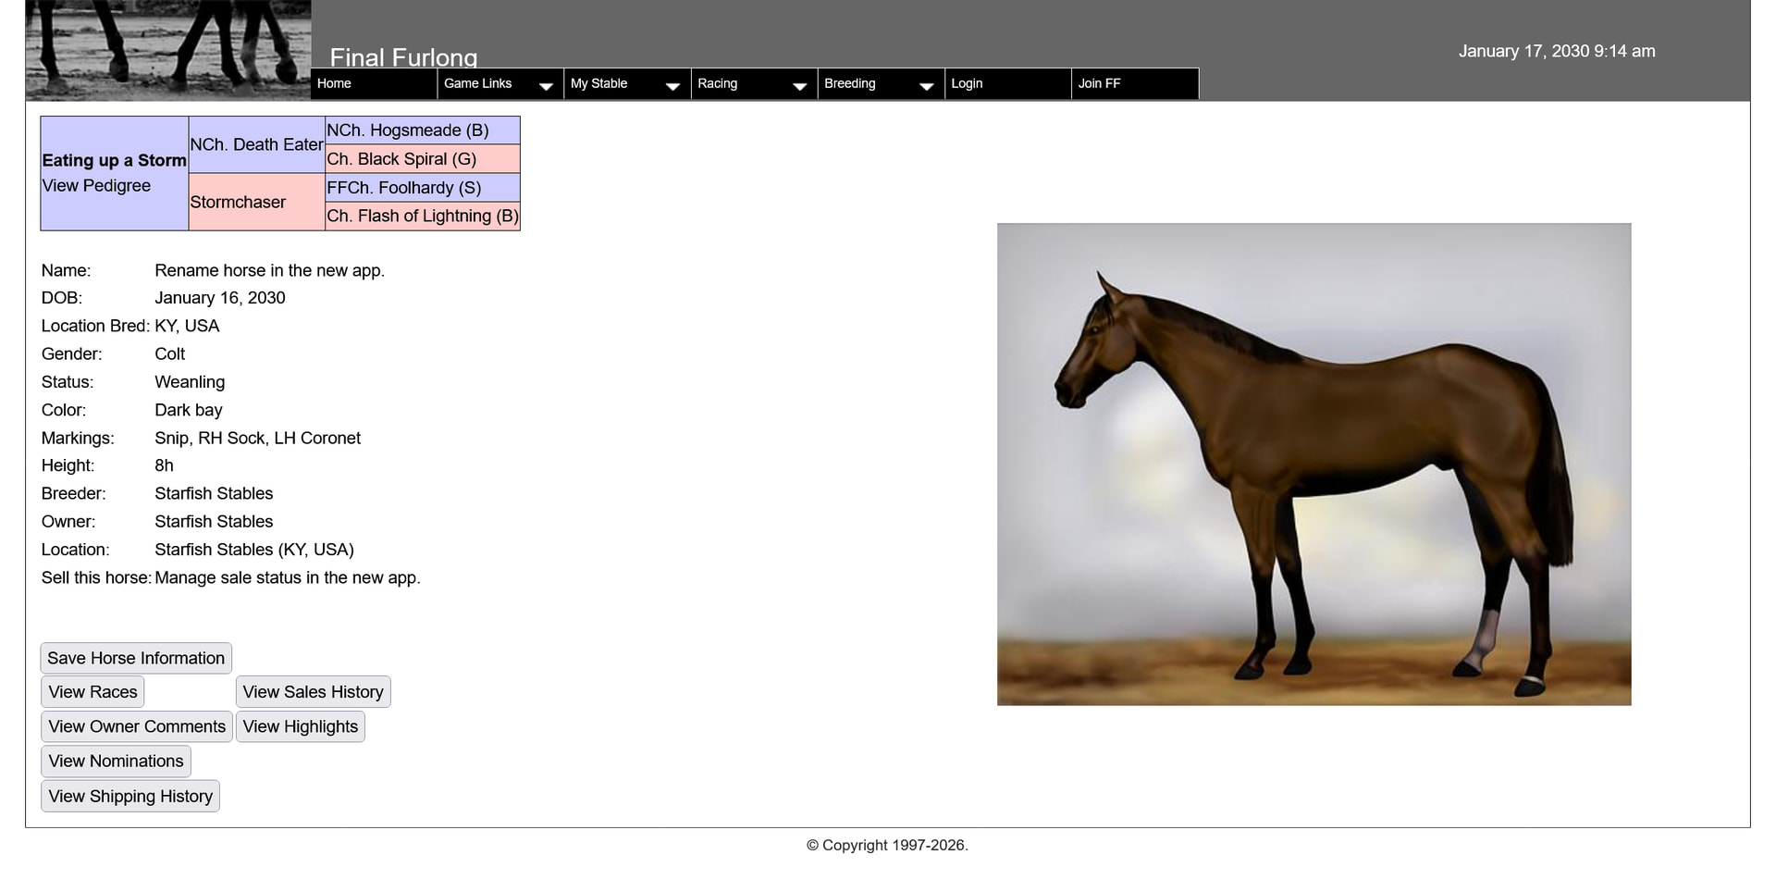Open the Breeding dropdown menu

point(880,84)
